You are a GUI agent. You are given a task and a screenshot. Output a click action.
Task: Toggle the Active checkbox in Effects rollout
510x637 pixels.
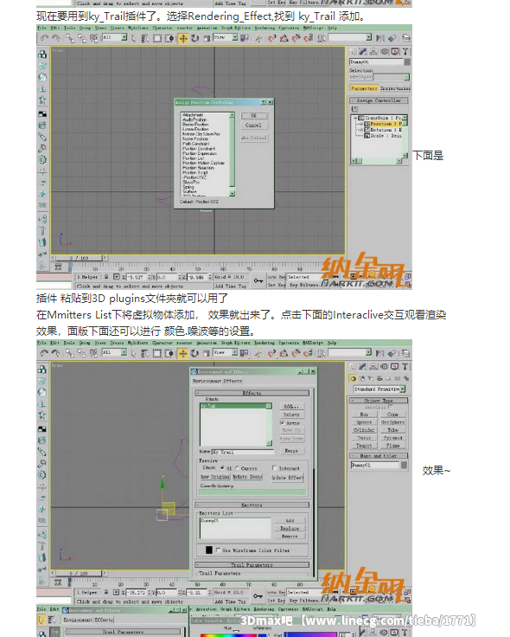(x=283, y=423)
